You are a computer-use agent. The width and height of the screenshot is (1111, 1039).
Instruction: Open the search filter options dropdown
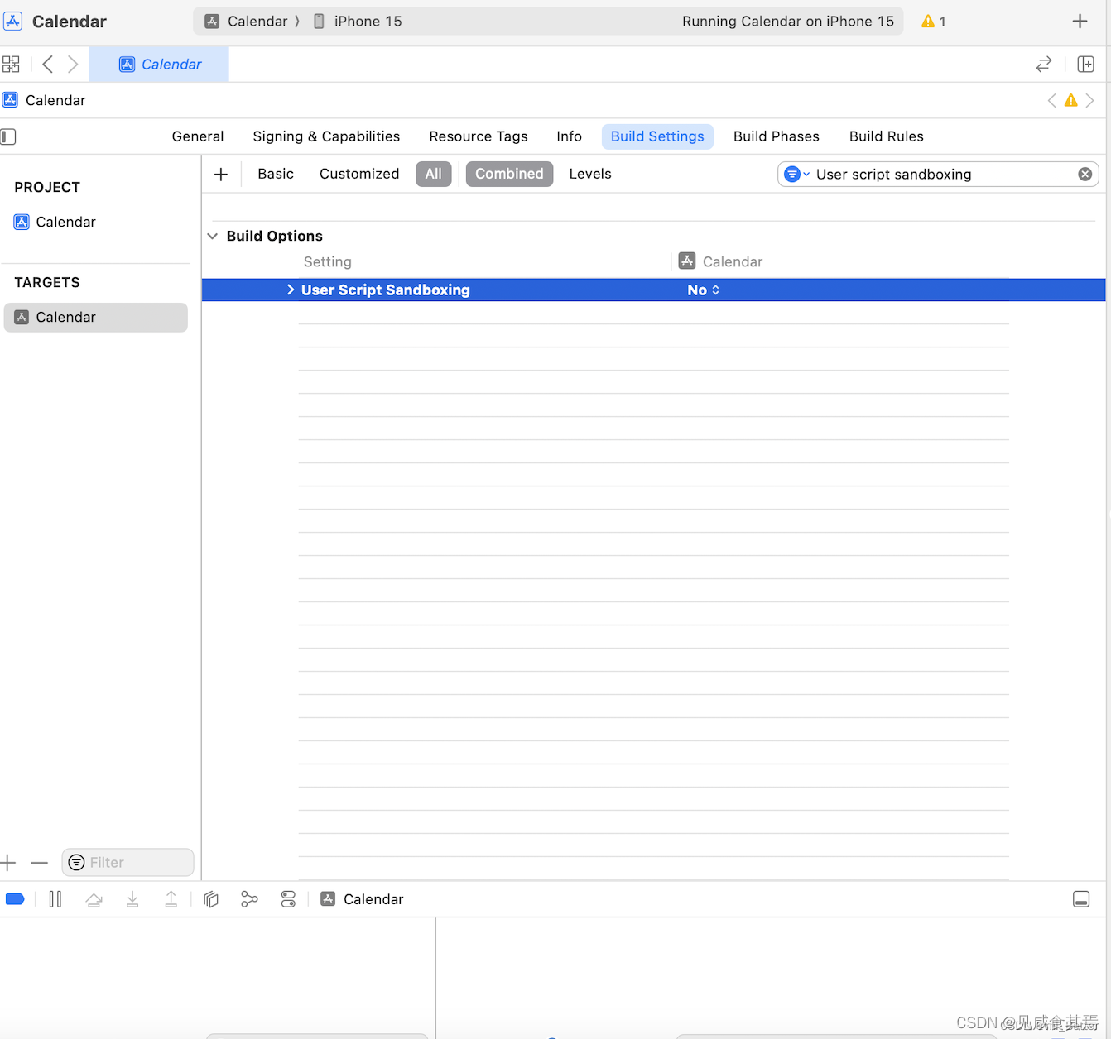tap(796, 174)
